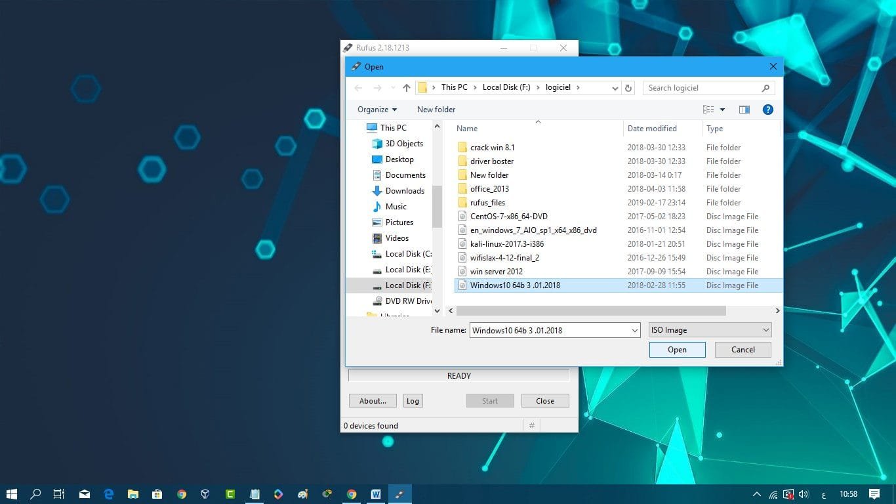Open the File name history dropdown
This screenshot has height=504, width=896.
(634, 331)
